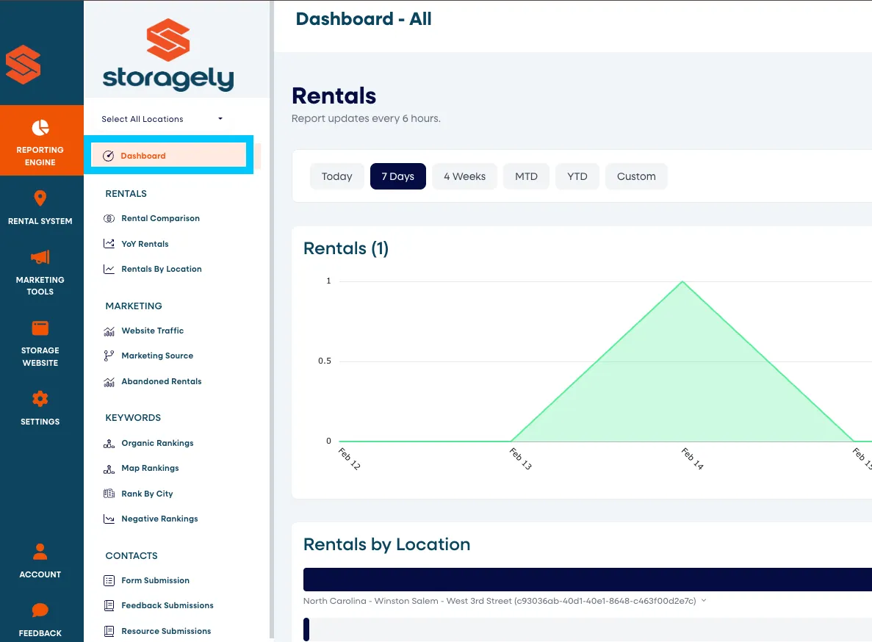Click the Map Rankings icon
The height and width of the screenshot is (642, 872).
click(109, 469)
